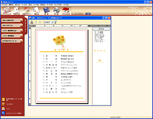Image resolution: width=153 pixels, height=119 pixels.
Task: Click the 絞り込み button above the preview panel
Action: click(101, 29)
